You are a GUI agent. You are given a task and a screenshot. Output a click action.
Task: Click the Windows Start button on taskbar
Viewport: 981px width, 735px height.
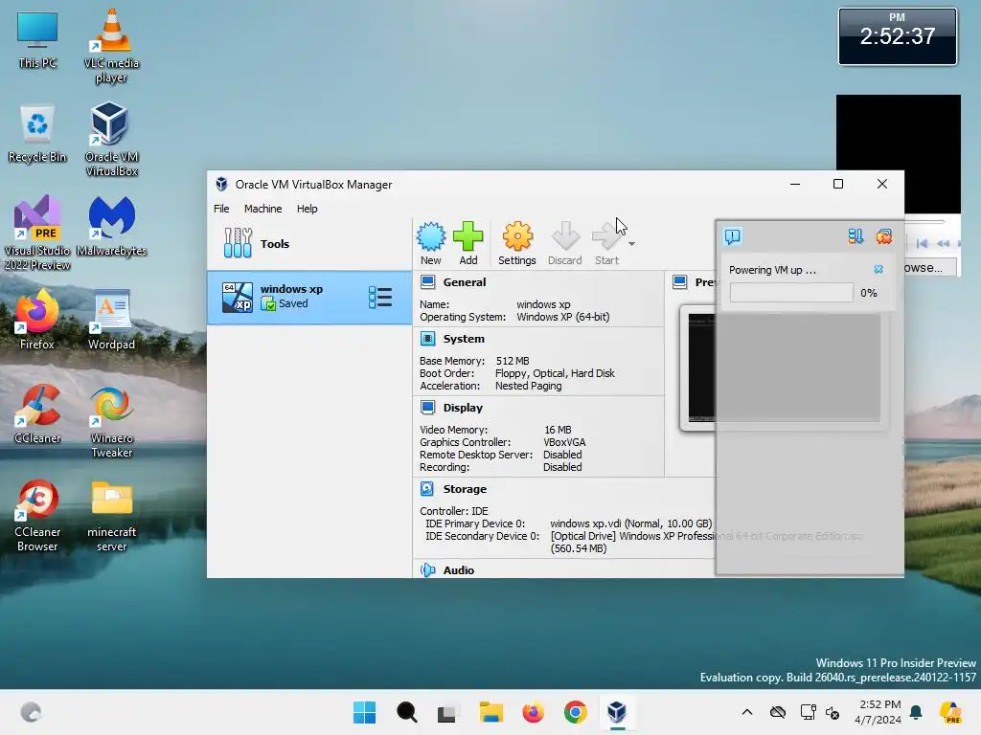pyautogui.click(x=364, y=712)
